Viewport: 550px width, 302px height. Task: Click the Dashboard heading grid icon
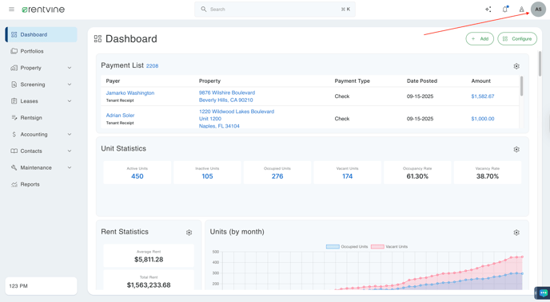pos(98,39)
